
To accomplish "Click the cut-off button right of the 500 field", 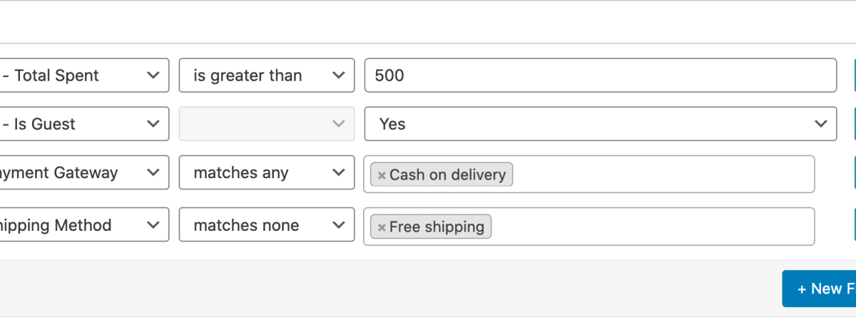I will 854,76.
